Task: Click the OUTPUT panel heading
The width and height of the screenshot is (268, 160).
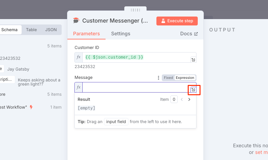Action: 222,30
